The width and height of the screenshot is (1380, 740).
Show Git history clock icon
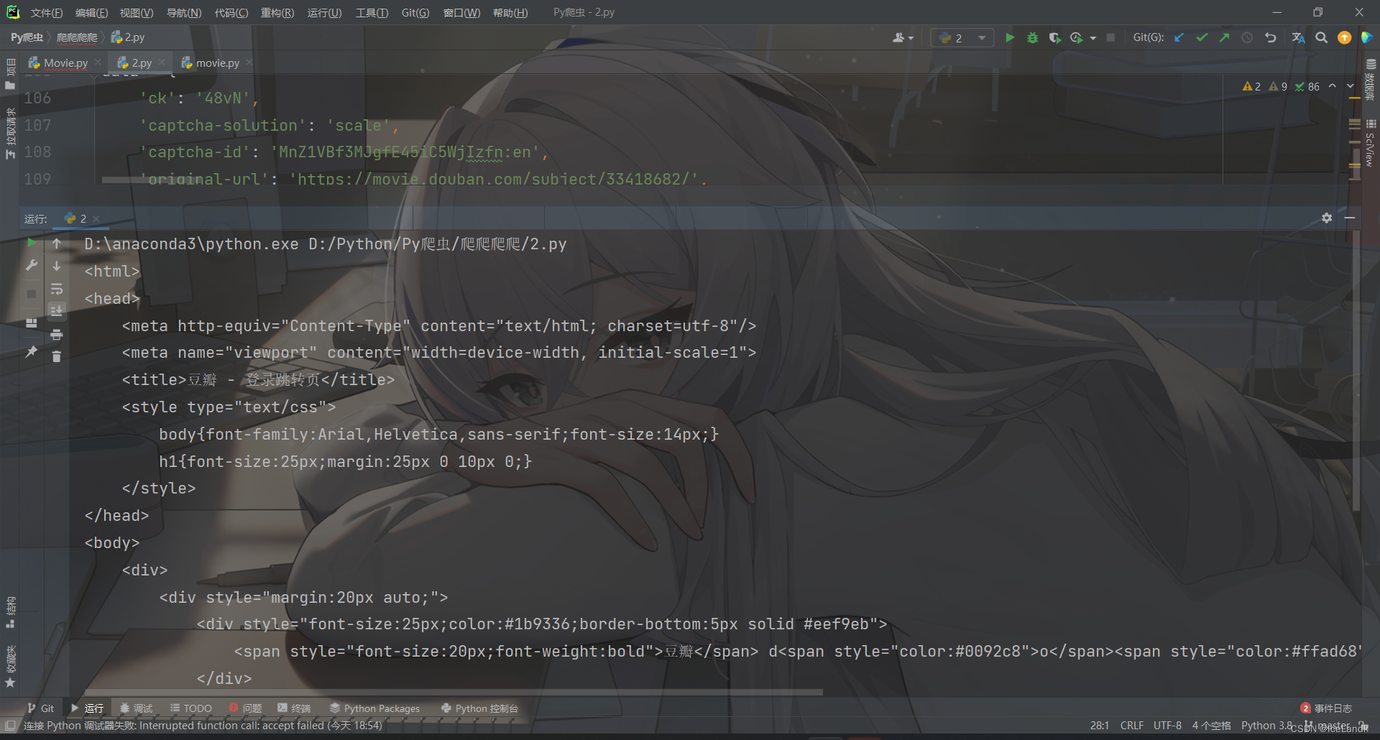(x=1247, y=37)
